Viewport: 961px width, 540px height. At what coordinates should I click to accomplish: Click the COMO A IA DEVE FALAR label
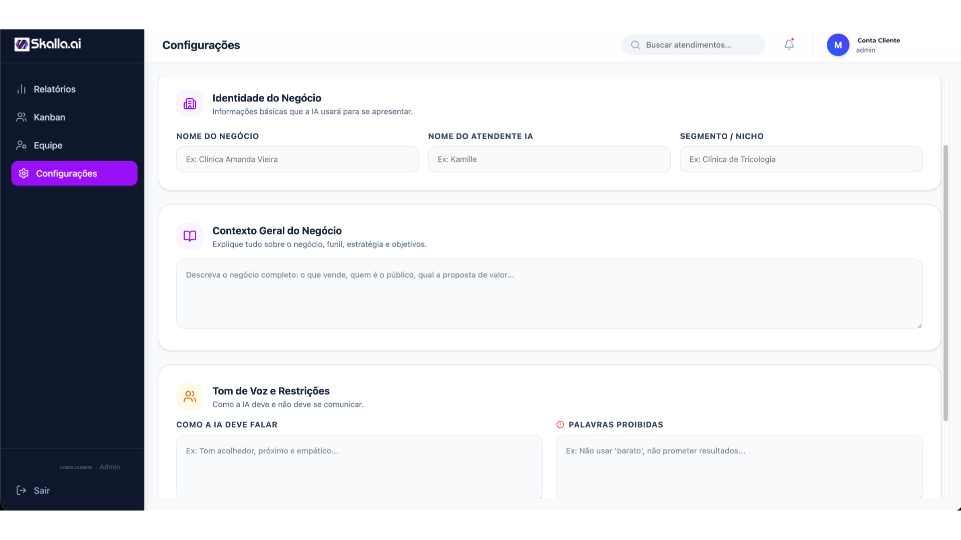point(227,424)
